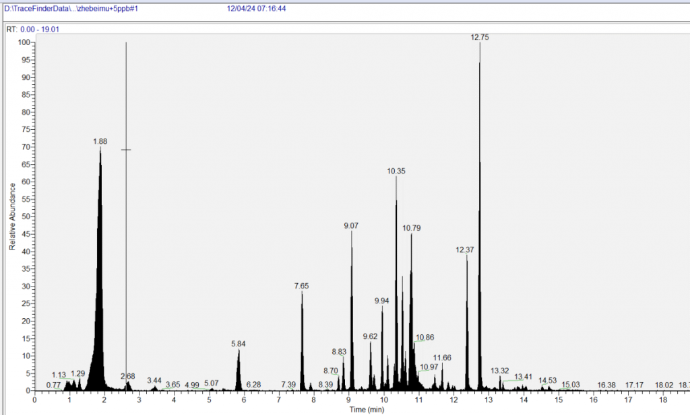Click the 8.83 peak label
690x415 pixels.
[x=339, y=352]
